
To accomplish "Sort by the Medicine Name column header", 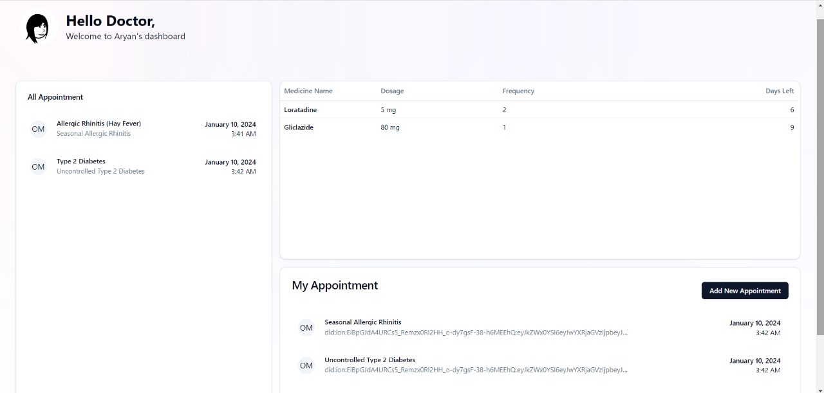I will coord(308,91).
